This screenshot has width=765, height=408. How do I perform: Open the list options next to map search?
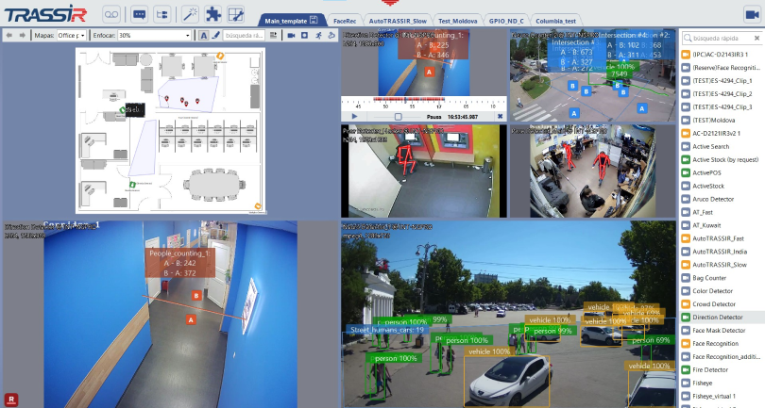[x=273, y=35]
